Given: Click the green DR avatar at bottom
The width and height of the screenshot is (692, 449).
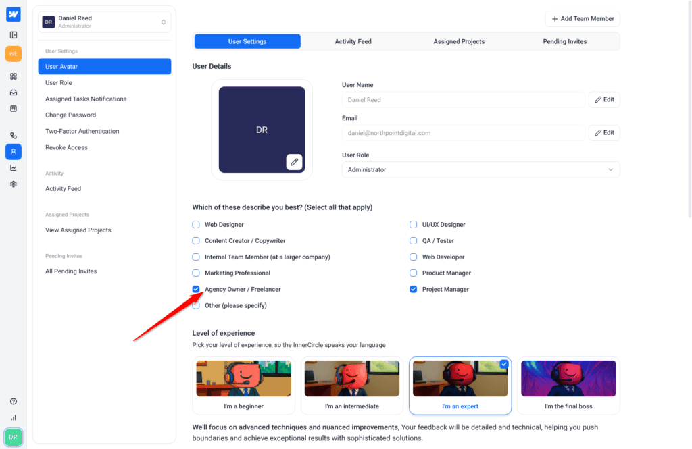Looking at the screenshot, I should pos(14,437).
